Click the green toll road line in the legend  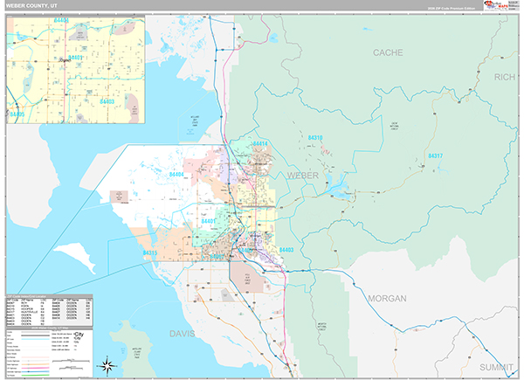[x=35, y=375]
